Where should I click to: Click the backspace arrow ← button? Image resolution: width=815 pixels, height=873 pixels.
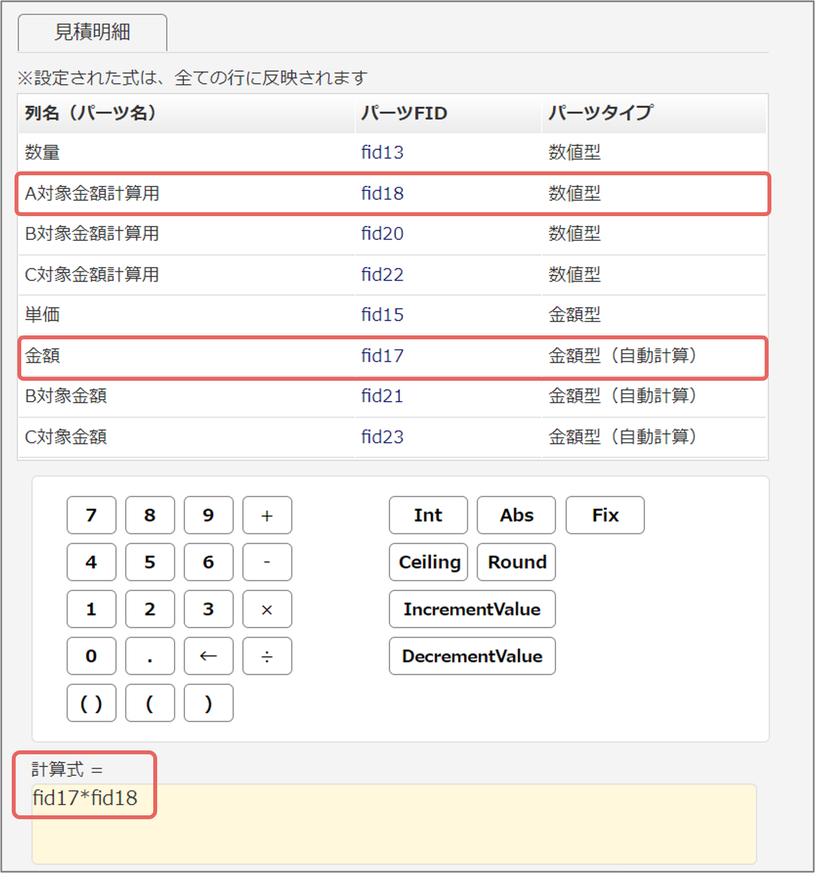[209, 656]
